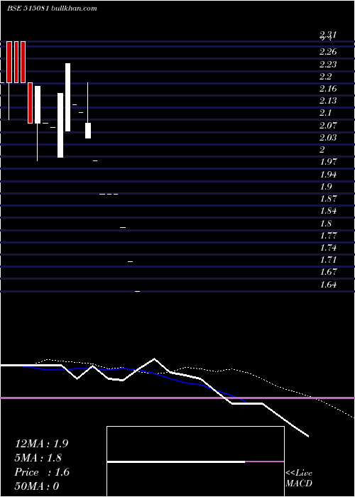Click the 2.03 price axis label
The width and height of the screenshot is (355, 497).
[328, 138]
